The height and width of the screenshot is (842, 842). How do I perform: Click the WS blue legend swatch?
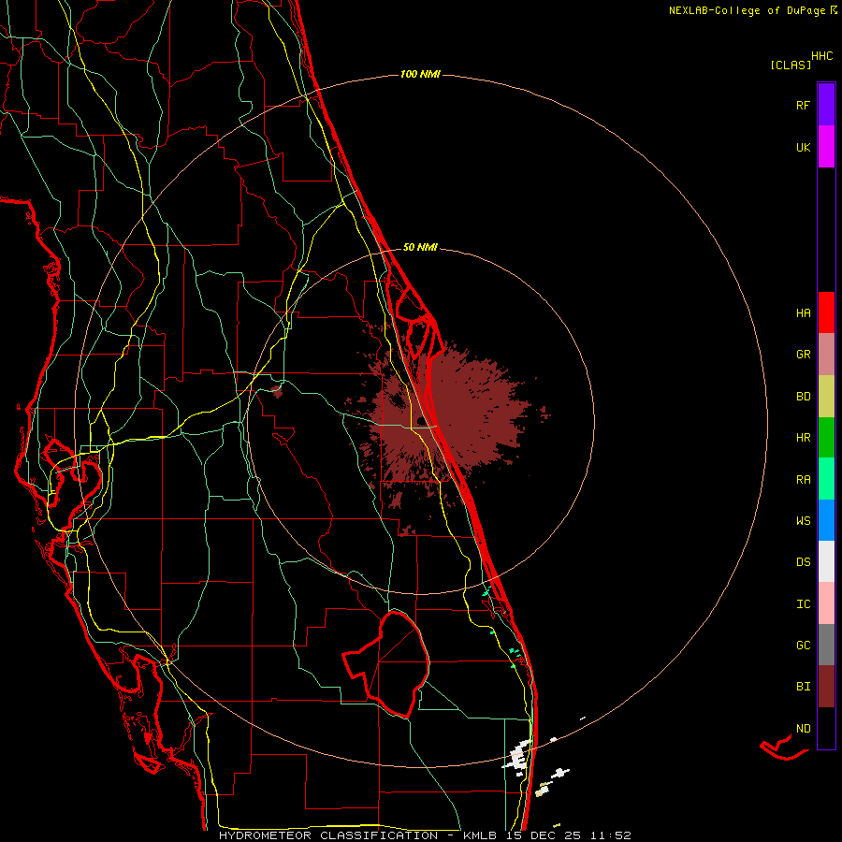(826, 520)
